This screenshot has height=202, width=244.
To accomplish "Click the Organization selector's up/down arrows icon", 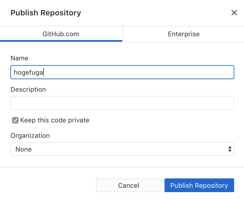I will (230, 149).
